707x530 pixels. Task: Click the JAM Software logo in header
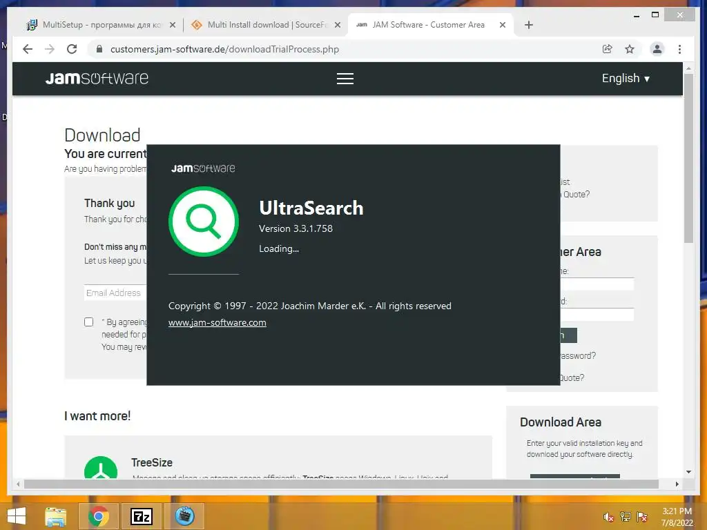coord(97,79)
